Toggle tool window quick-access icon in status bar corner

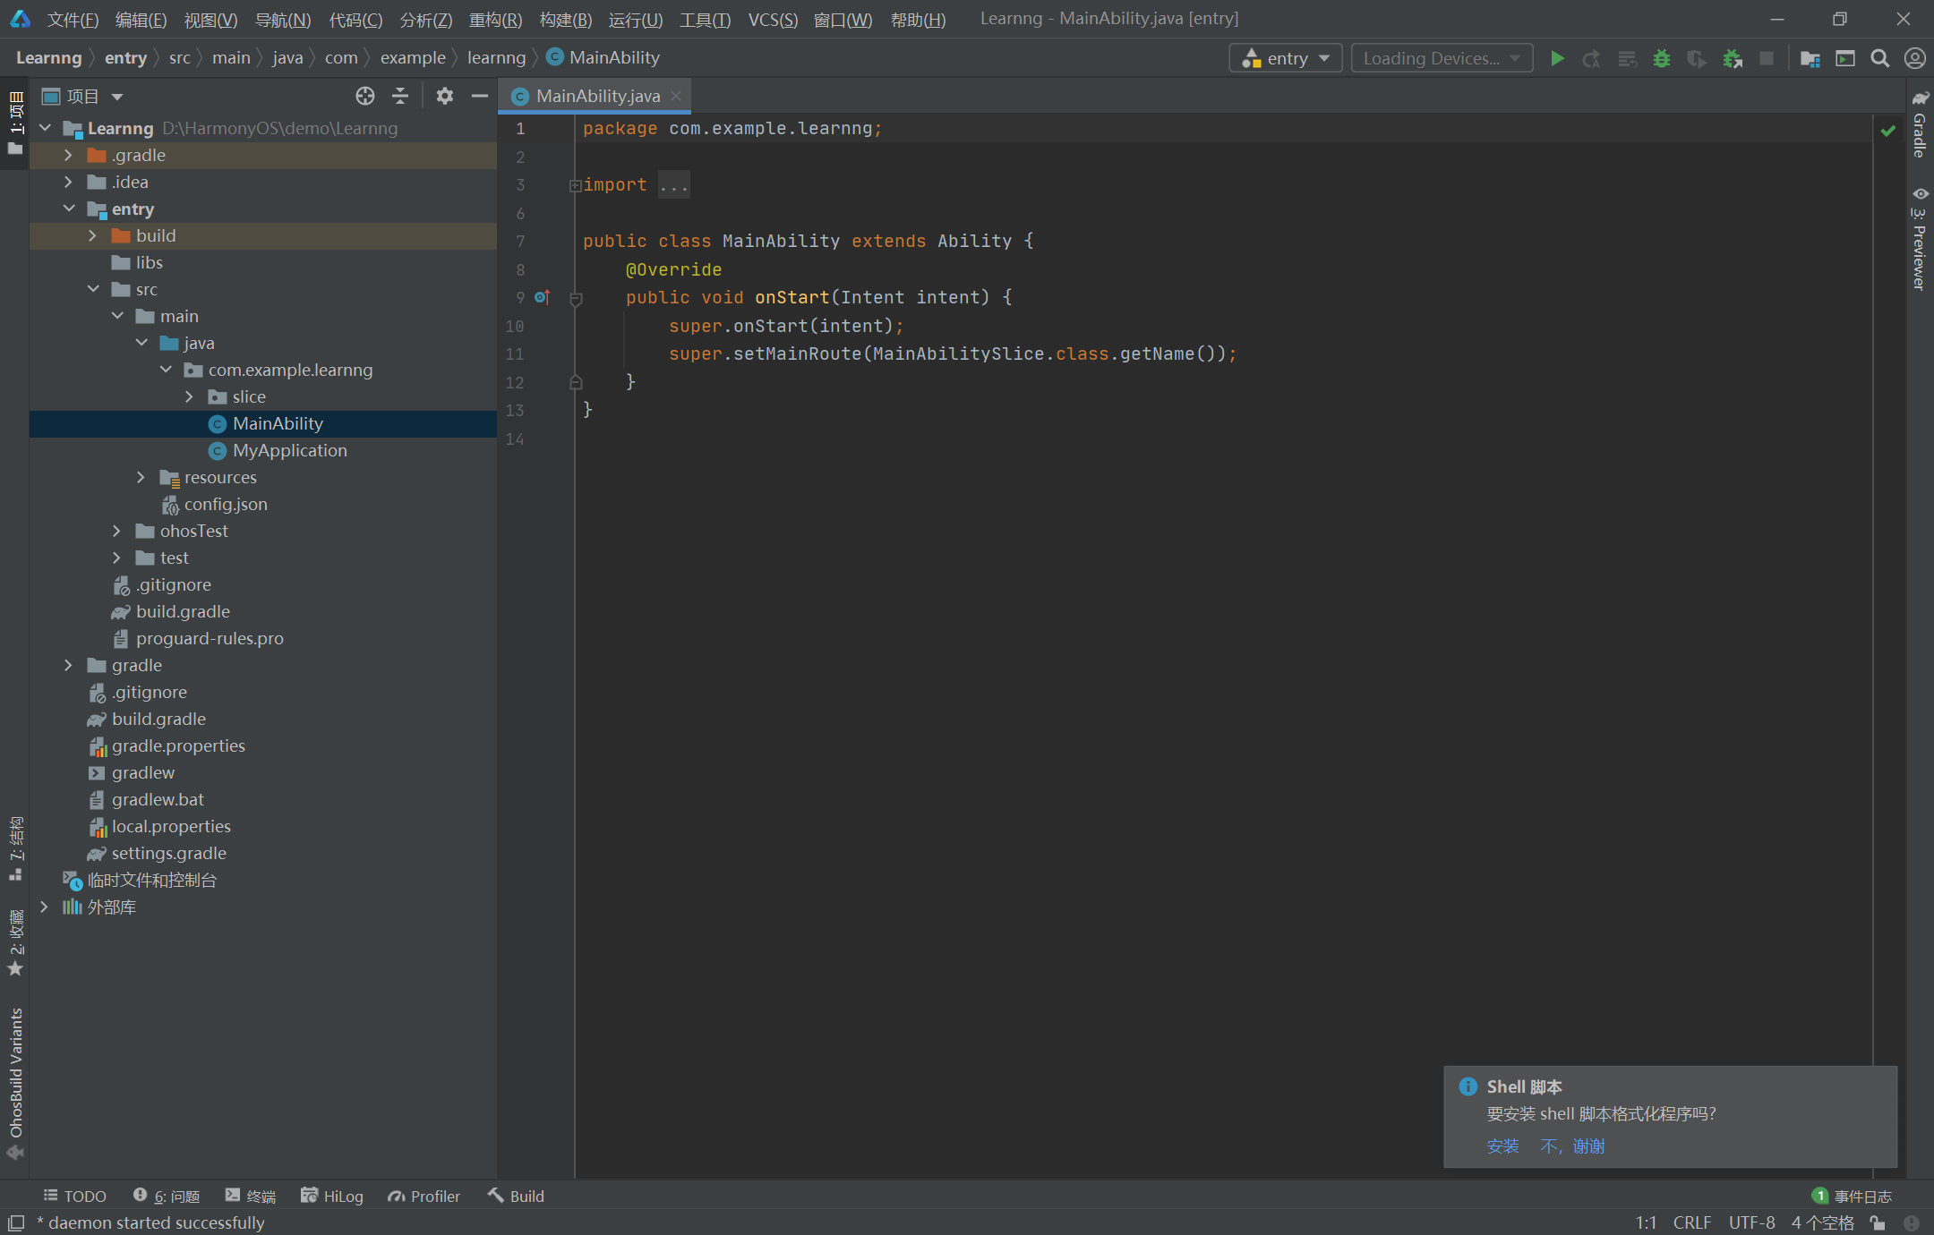[x=15, y=1222]
